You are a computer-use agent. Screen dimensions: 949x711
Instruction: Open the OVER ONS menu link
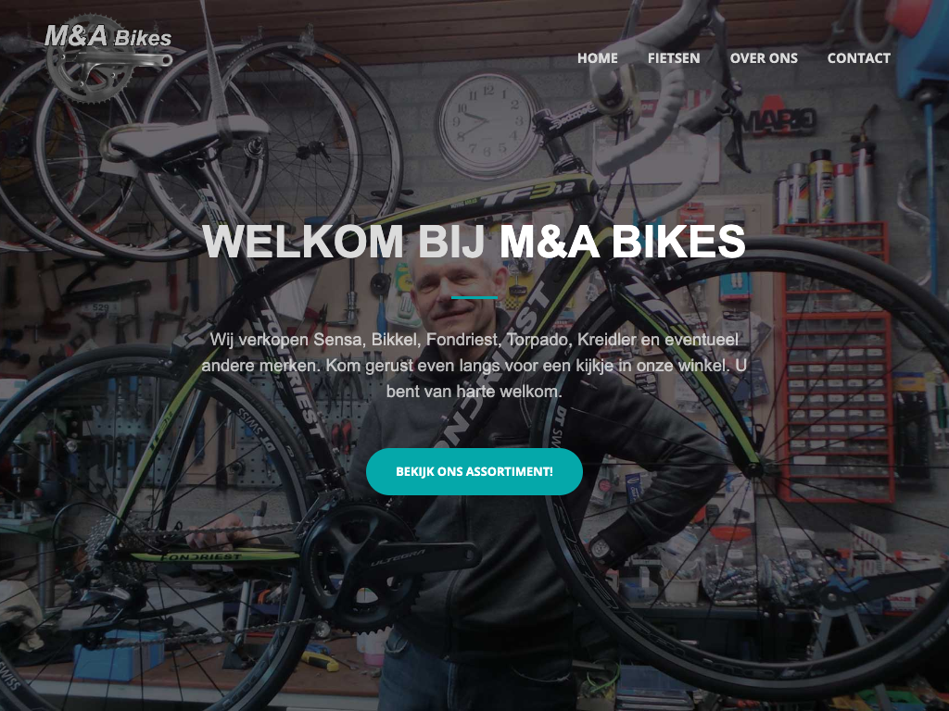(x=764, y=58)
